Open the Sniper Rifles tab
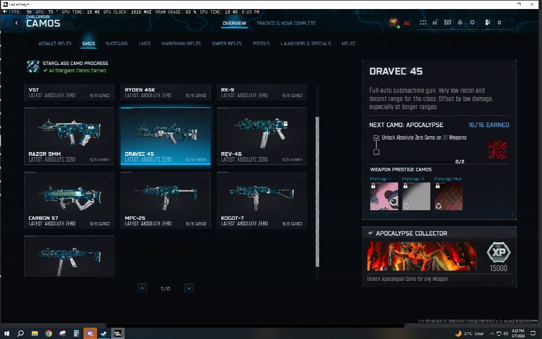 pos(226,44)
